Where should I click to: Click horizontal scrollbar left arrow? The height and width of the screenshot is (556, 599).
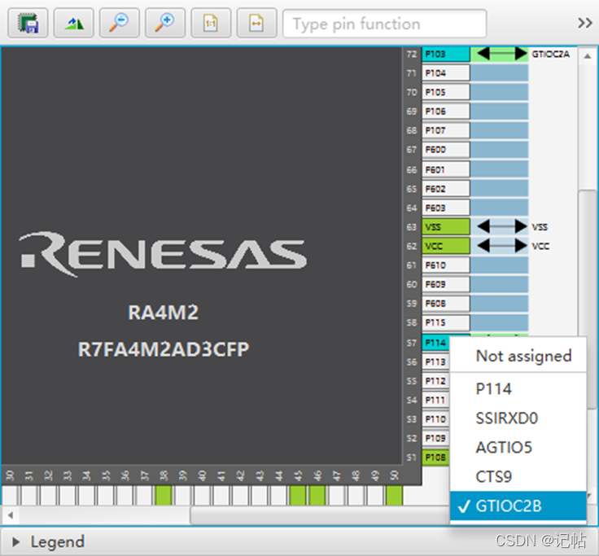point(11,515)
